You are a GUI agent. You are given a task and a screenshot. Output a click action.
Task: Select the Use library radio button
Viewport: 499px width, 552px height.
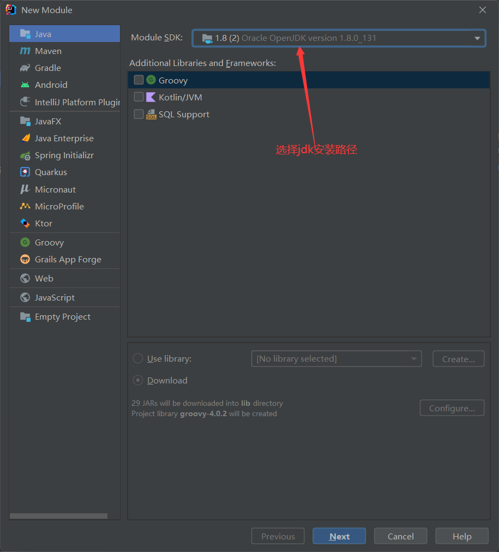pyautogui.click(x=139, y=359)
